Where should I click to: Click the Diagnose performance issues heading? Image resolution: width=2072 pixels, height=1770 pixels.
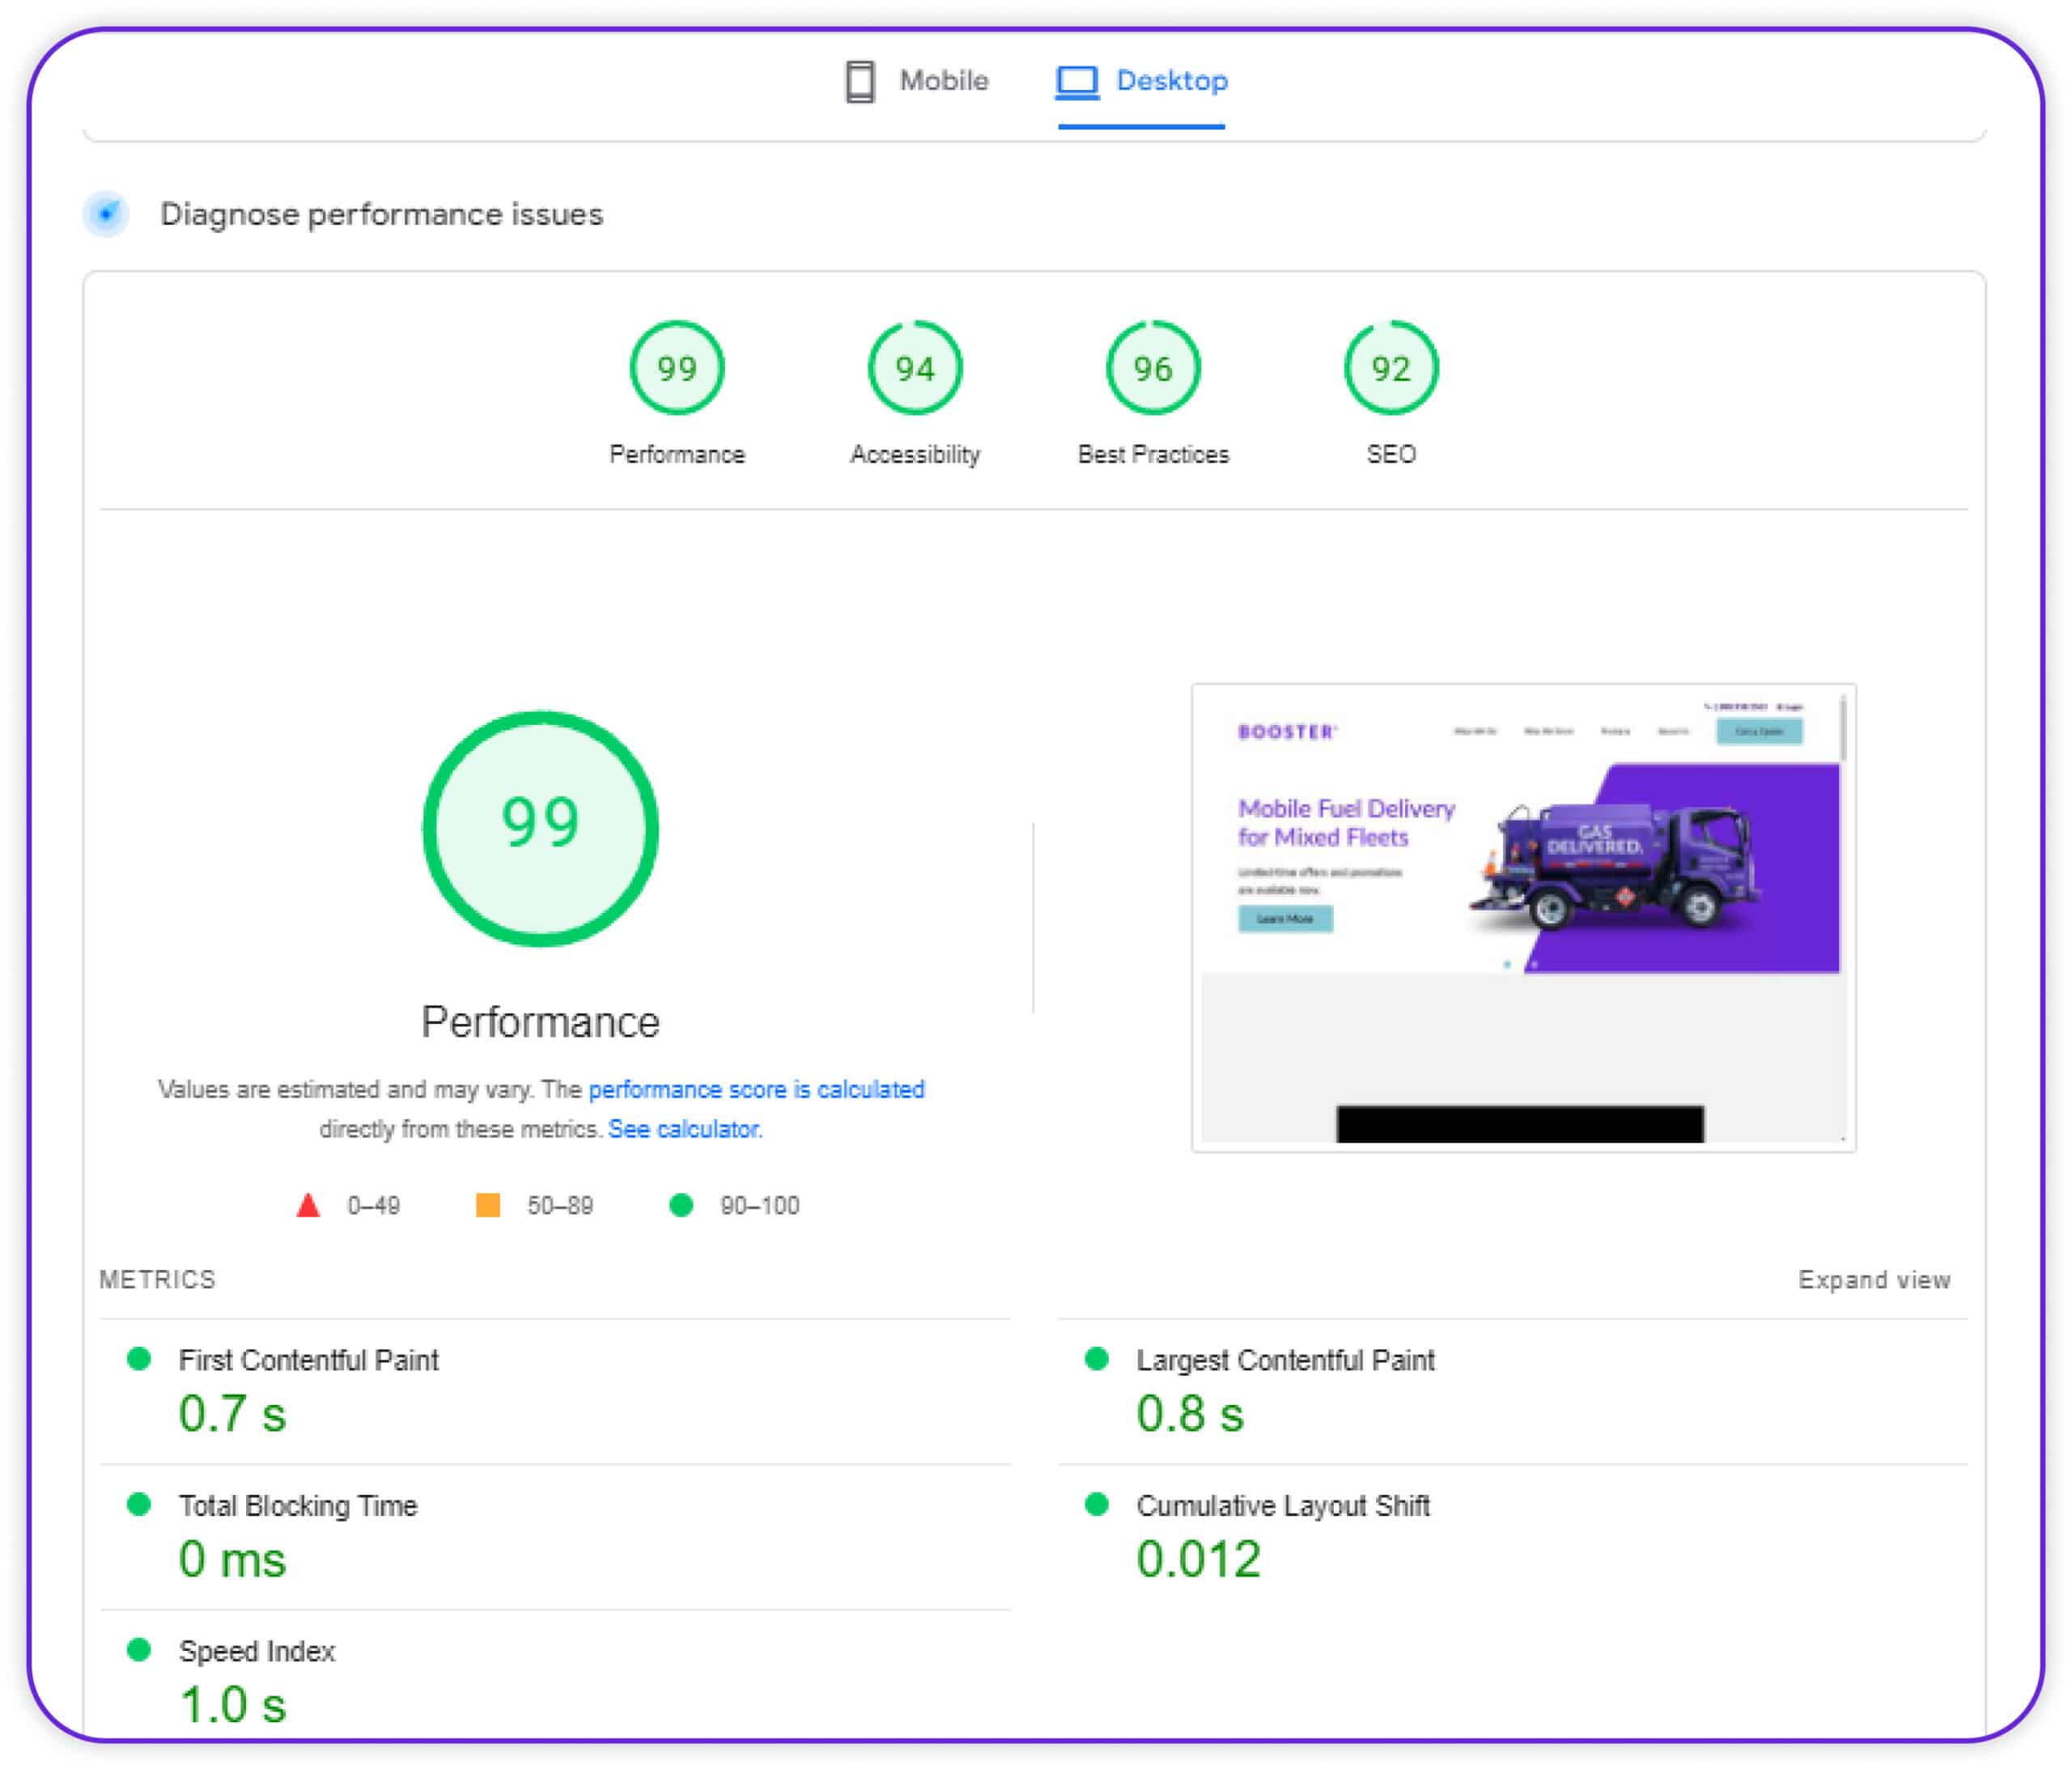pos(381,214)
